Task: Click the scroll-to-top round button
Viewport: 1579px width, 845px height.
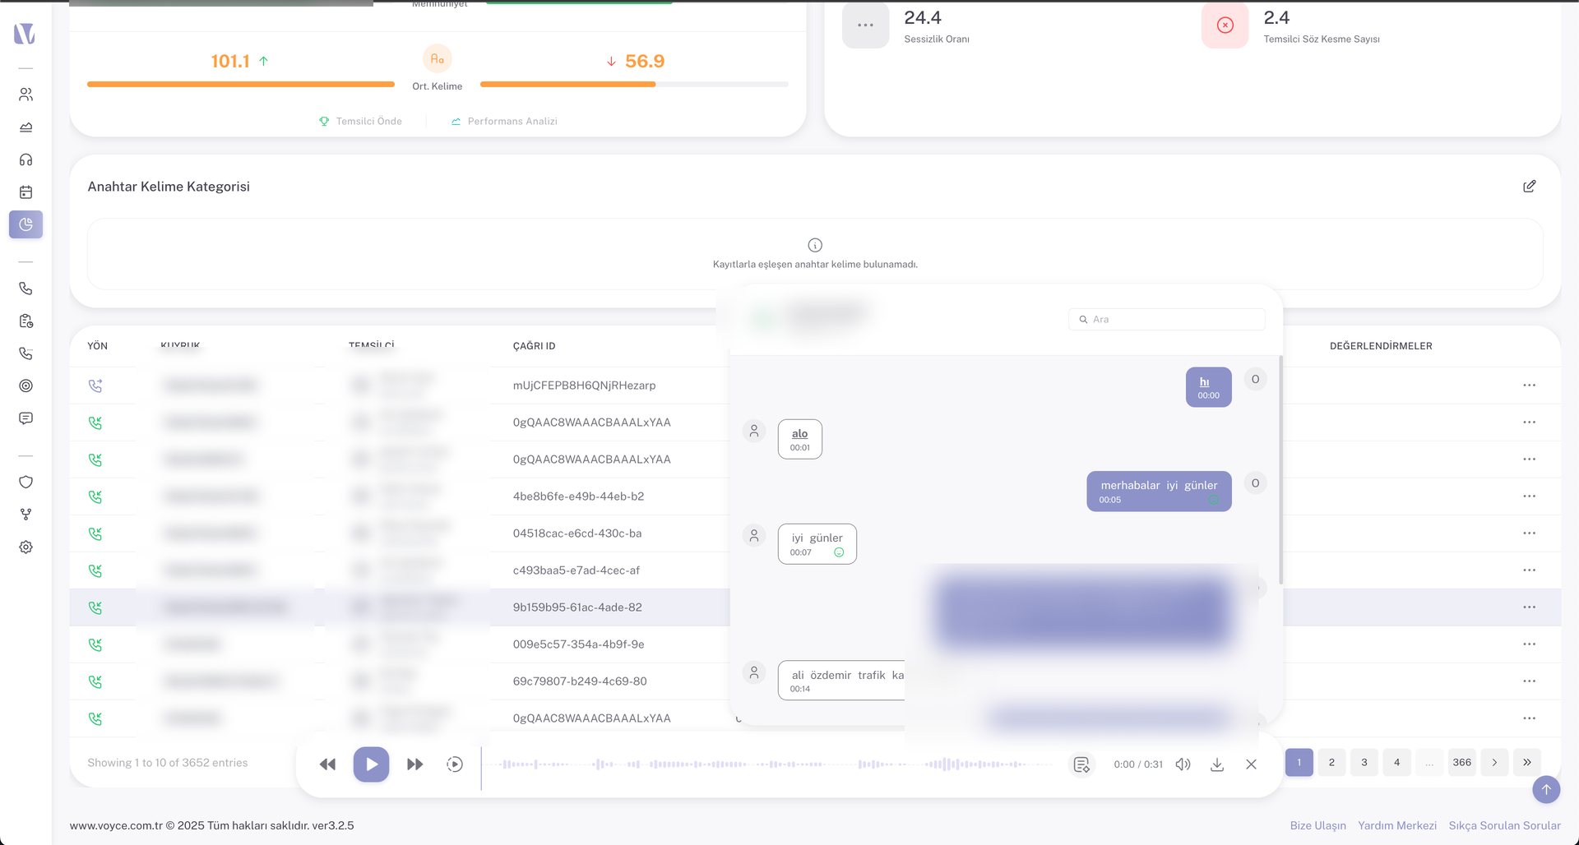Action: click(1546, 790)
